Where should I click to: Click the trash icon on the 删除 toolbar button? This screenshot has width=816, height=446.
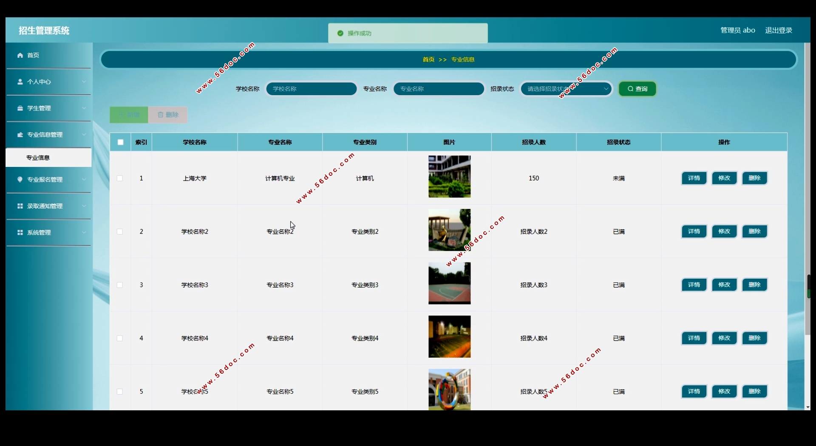pos(160,115)
